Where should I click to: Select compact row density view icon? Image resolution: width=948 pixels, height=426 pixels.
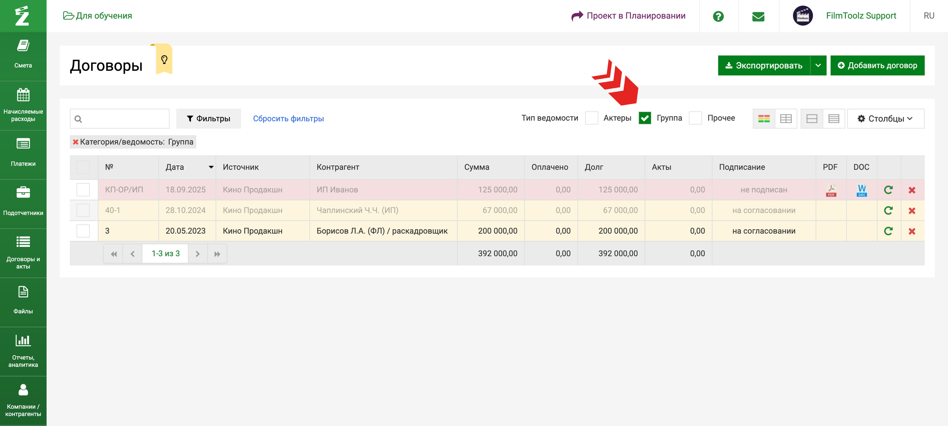pyautogui.click(x=834, y=119)
